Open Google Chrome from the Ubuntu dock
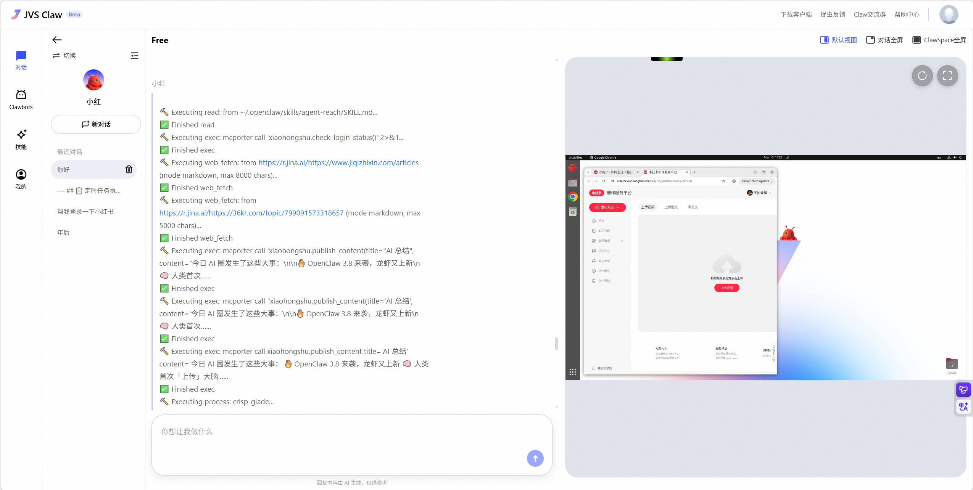The image size is (973, 490). click(x=572, y=197)
